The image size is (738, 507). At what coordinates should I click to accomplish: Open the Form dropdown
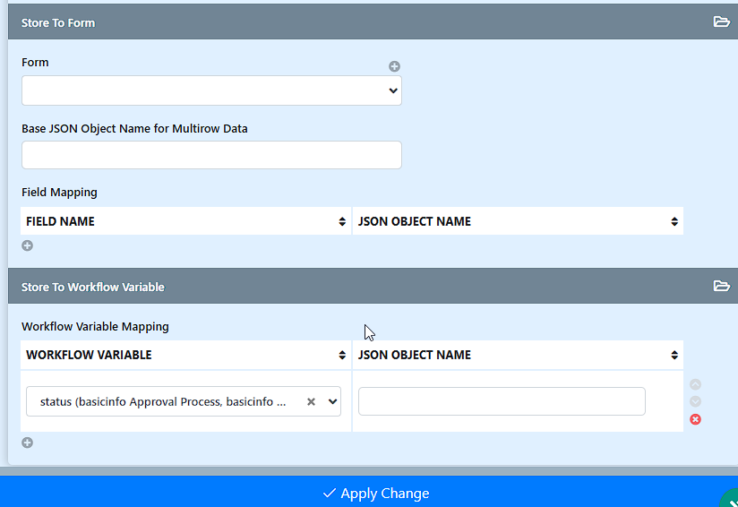pyautogui.click(x=211, y=90)
